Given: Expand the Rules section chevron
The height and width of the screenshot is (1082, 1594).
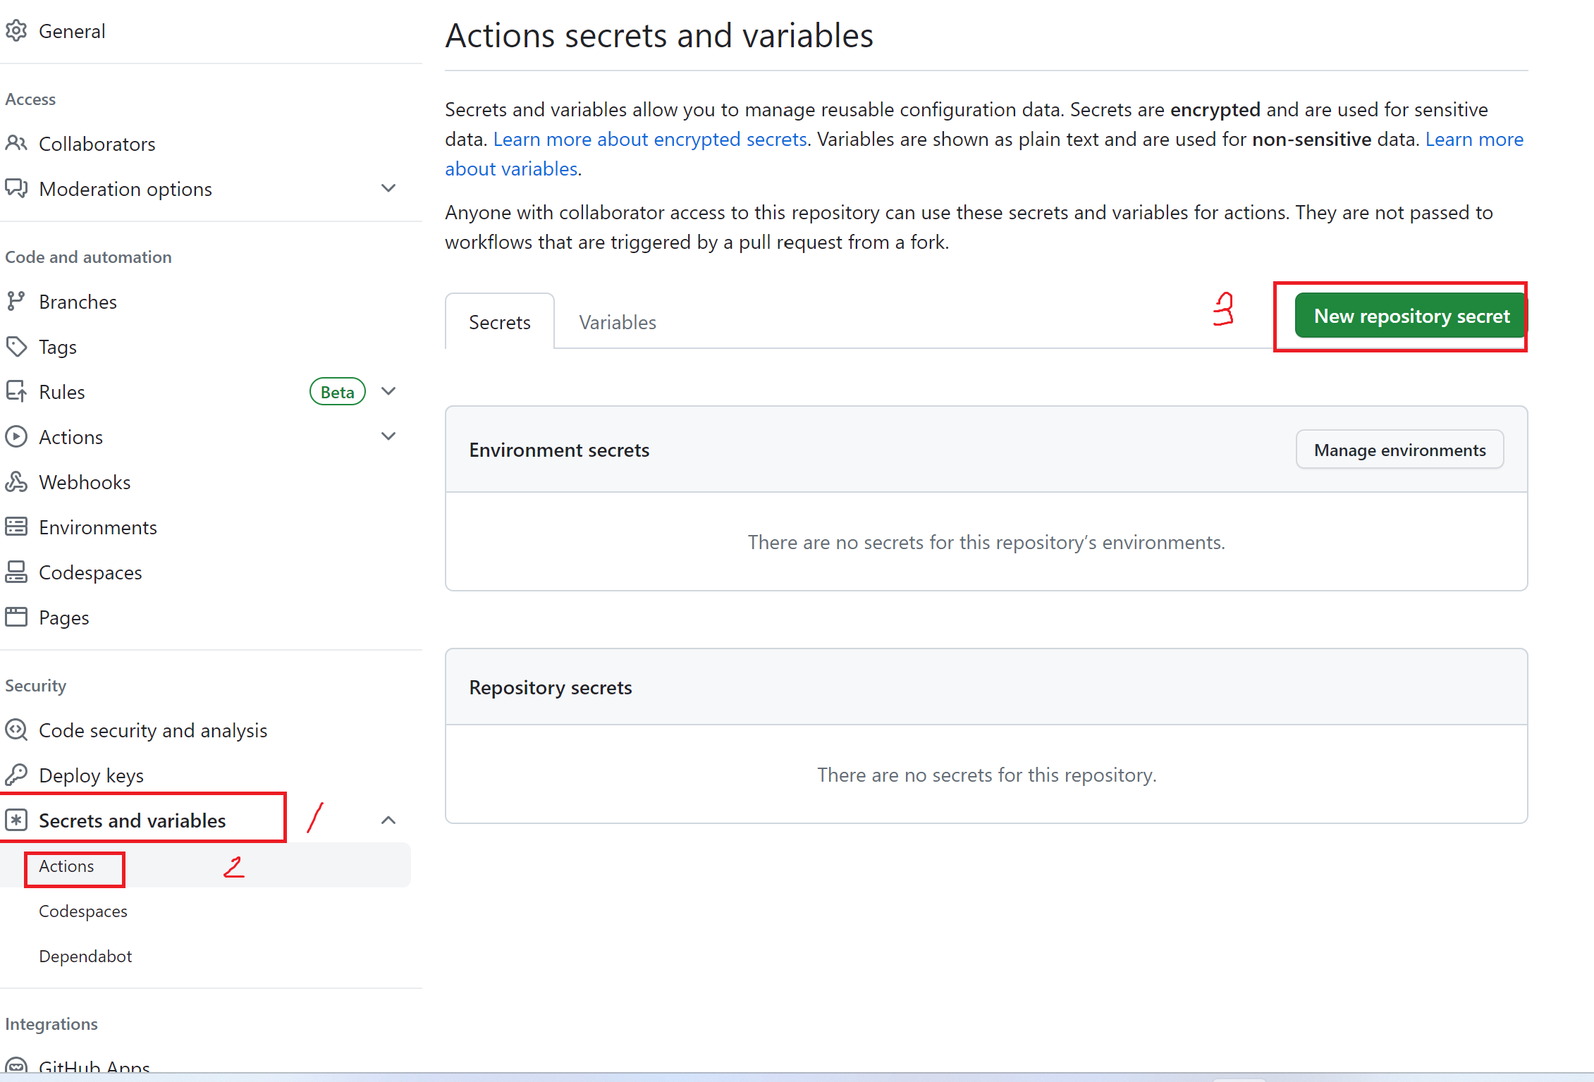Looking at the screenshot, I should pos(388,391).
